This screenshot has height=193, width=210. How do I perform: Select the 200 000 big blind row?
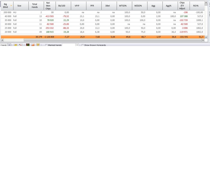[x=103, y=12]
